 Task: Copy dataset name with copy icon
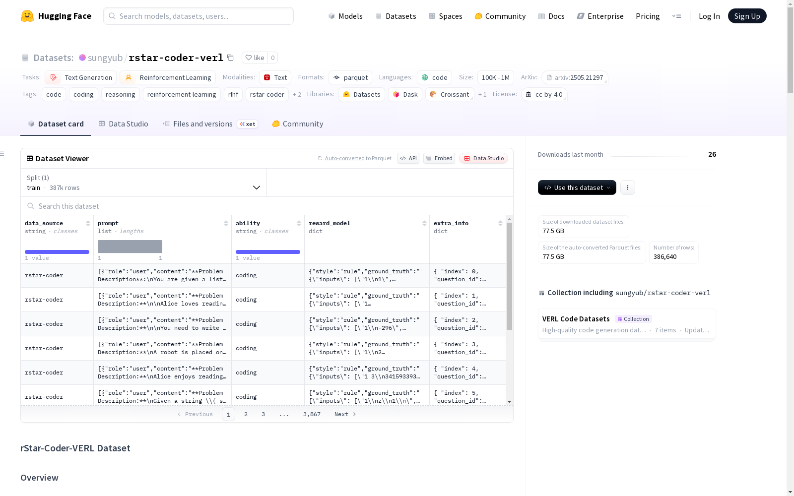pos(230,58)
